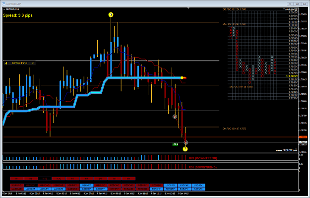Viewport: 310px width, 198px height.
Task: Click the white current price label on axis
Action: [x=303, y=142]
